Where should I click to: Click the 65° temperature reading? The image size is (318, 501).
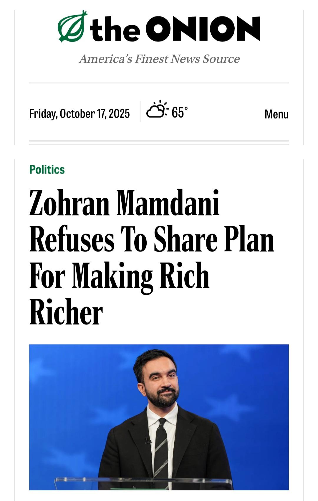(179, 112)
